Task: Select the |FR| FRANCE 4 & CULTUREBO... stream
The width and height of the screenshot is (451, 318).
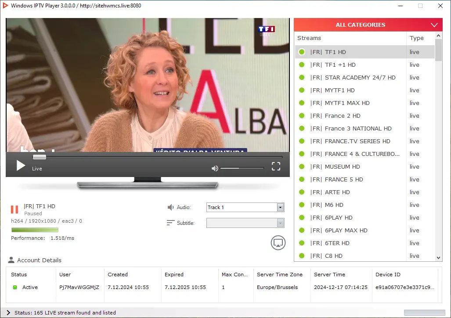Action: point(365,154)
